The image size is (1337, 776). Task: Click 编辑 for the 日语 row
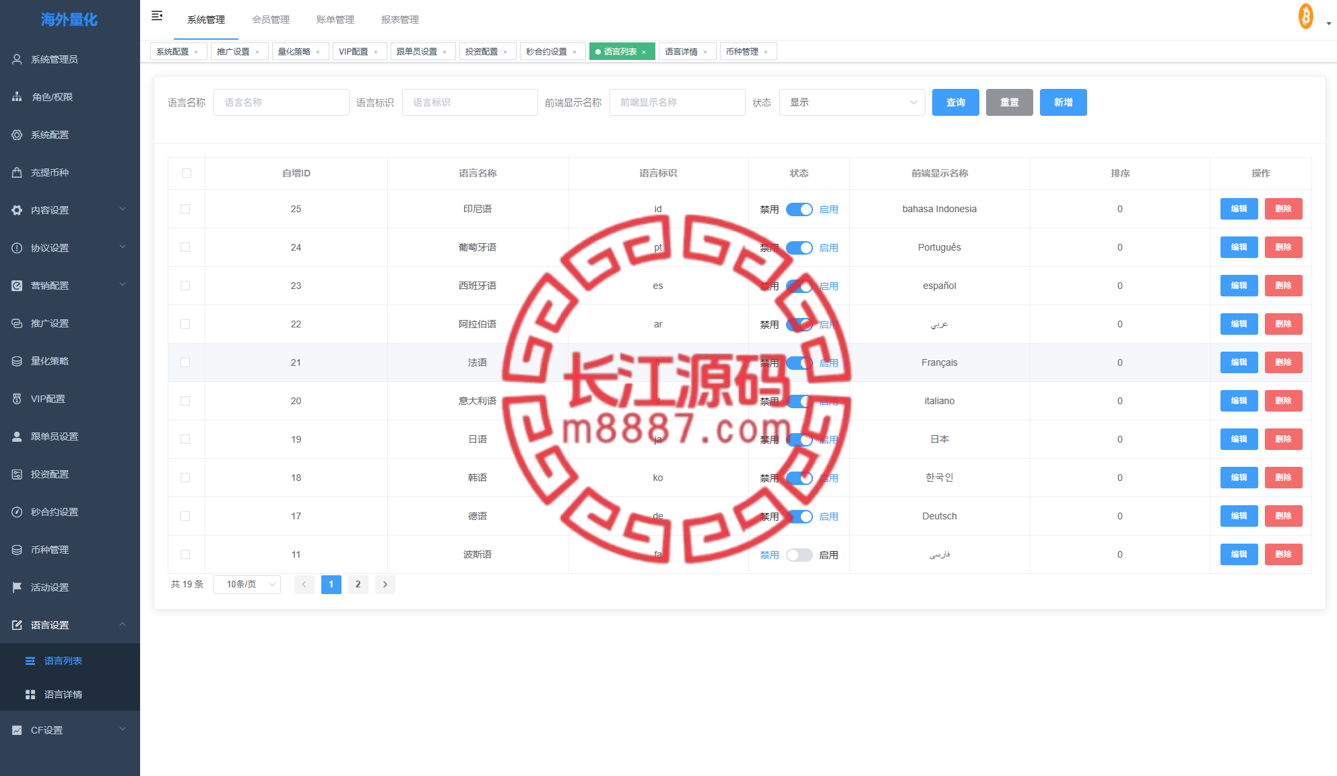(1239, 439)
